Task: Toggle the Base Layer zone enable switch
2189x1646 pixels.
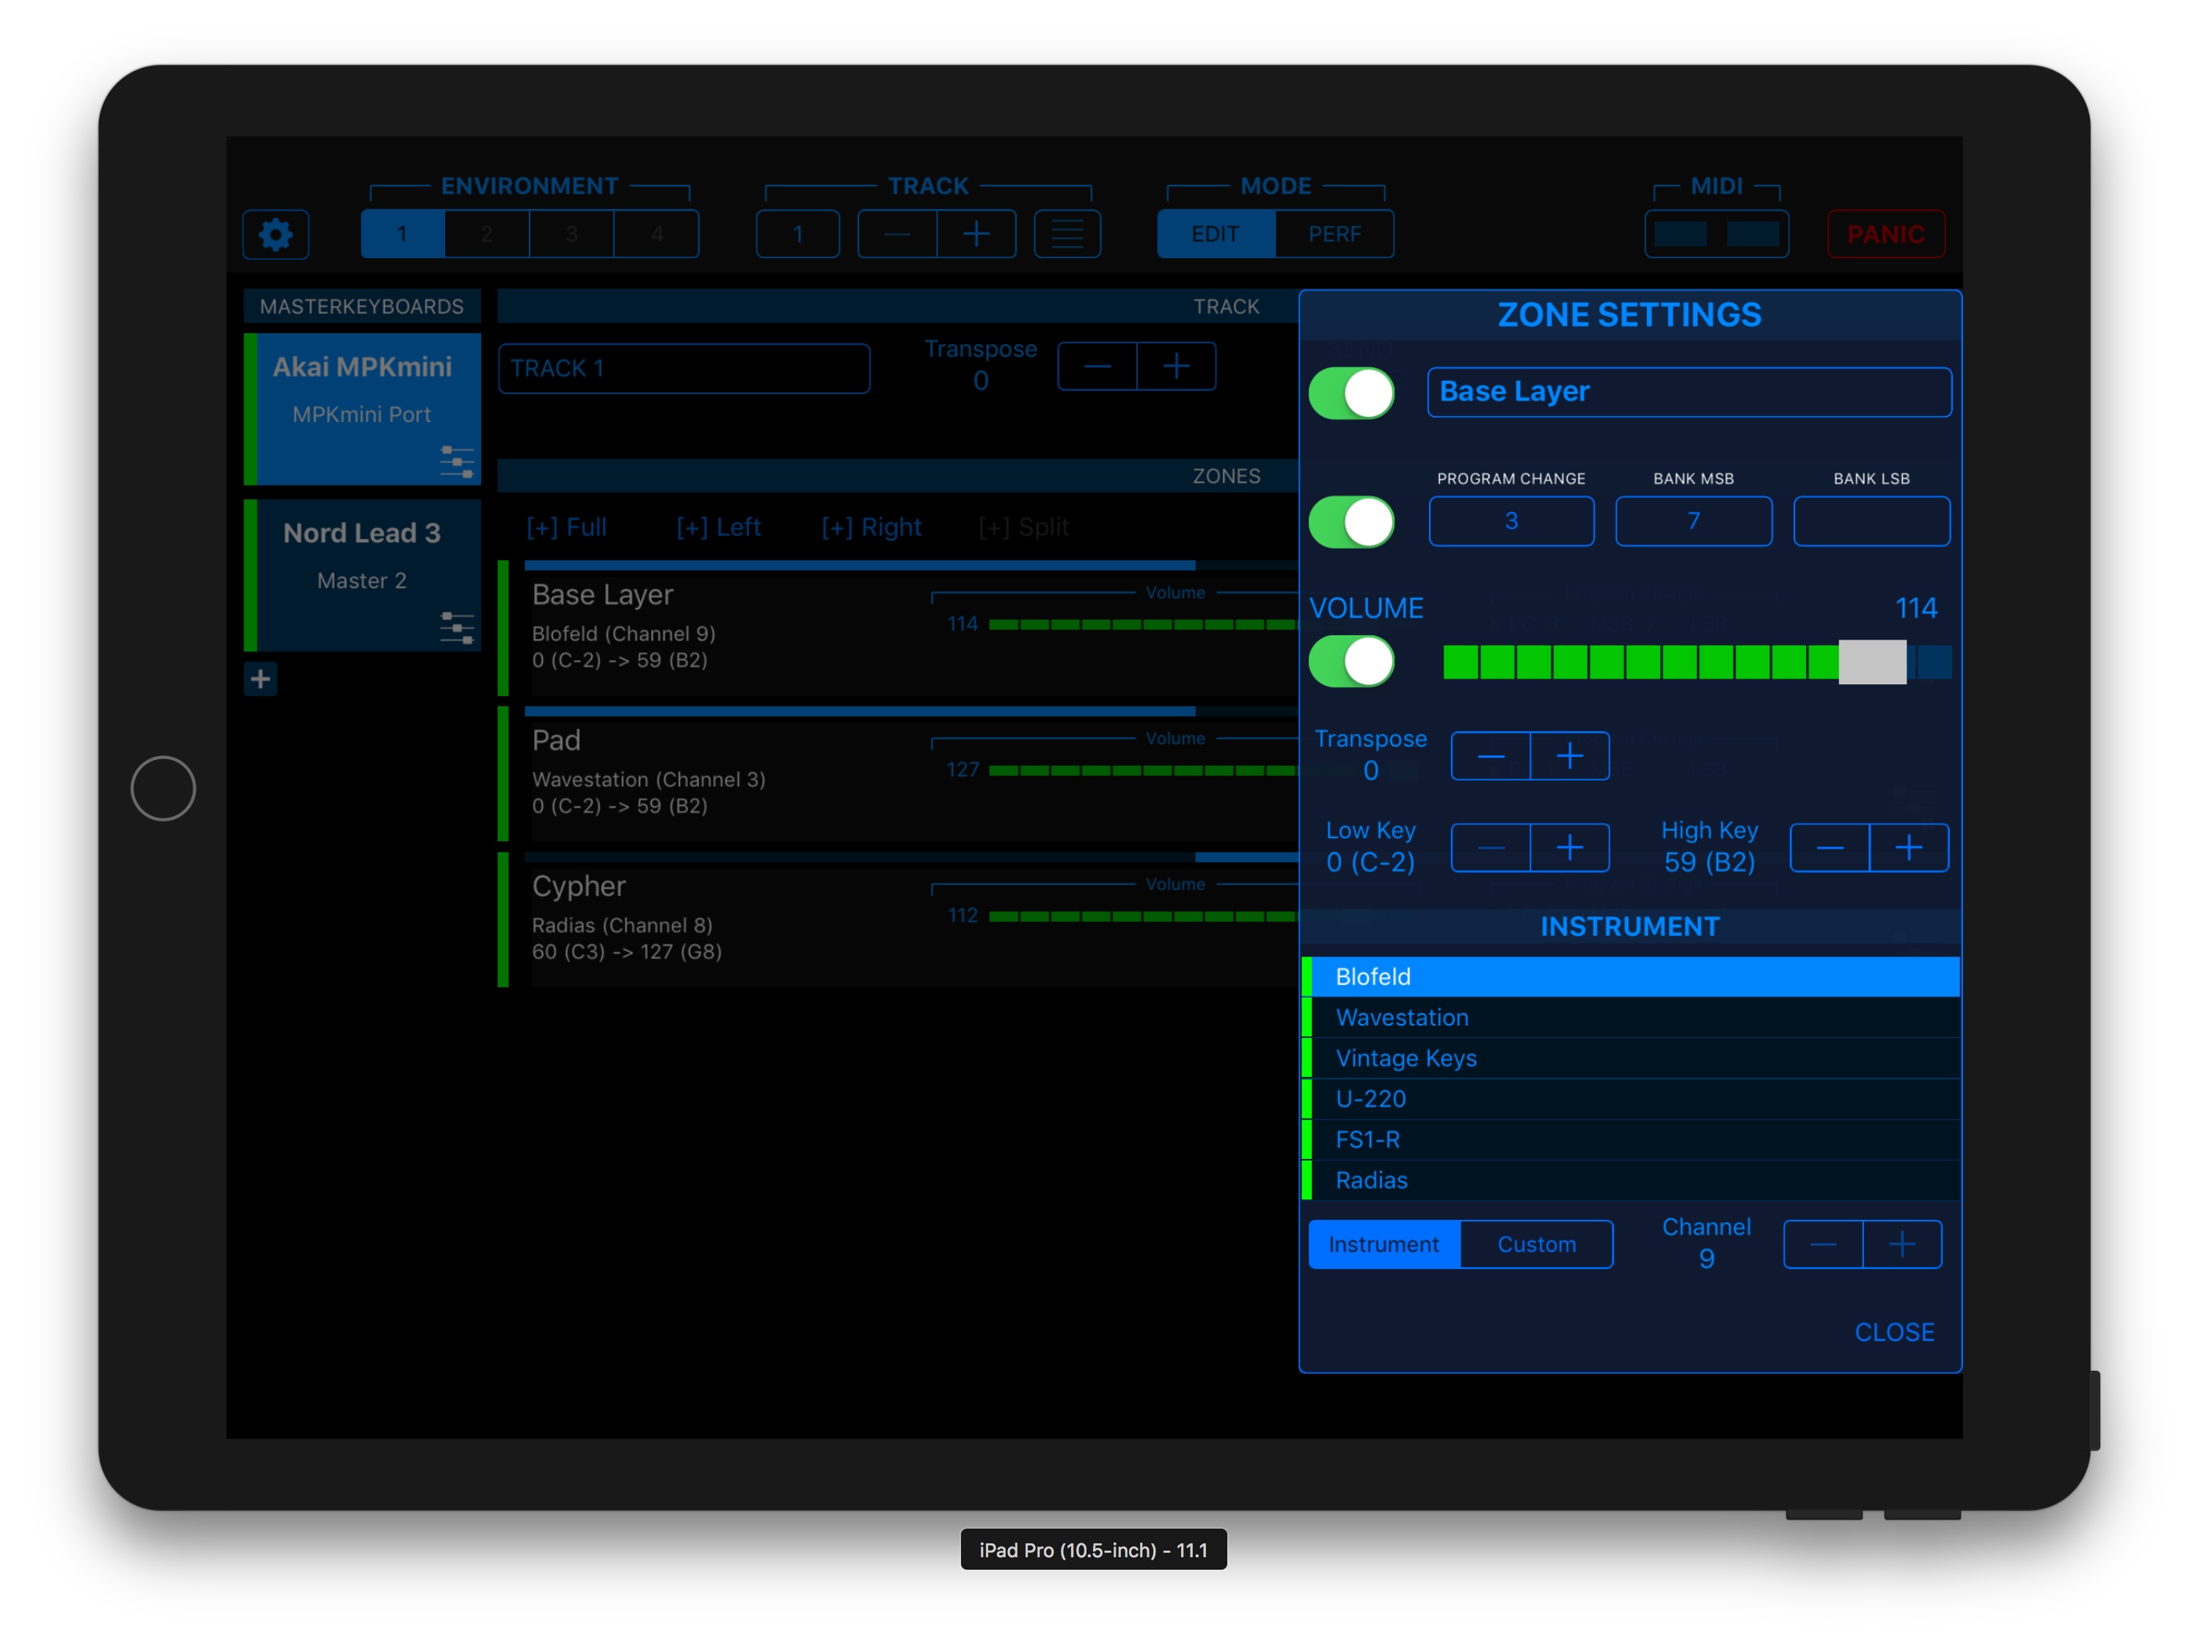Action: click(x=1351, y=393)
